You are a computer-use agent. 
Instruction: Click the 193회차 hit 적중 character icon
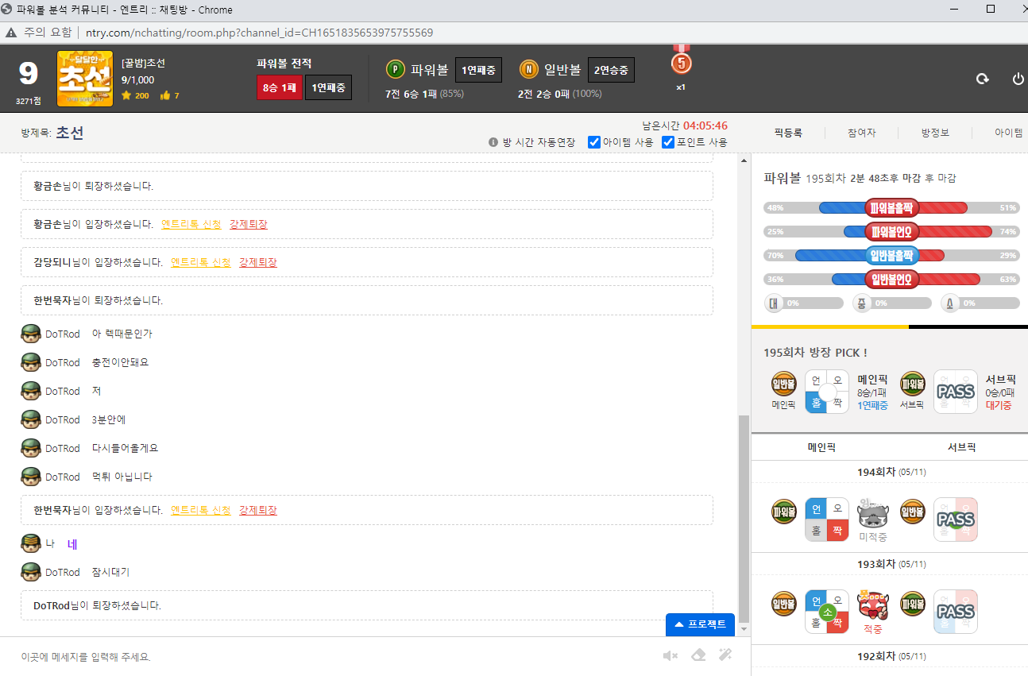click(872, 605)
